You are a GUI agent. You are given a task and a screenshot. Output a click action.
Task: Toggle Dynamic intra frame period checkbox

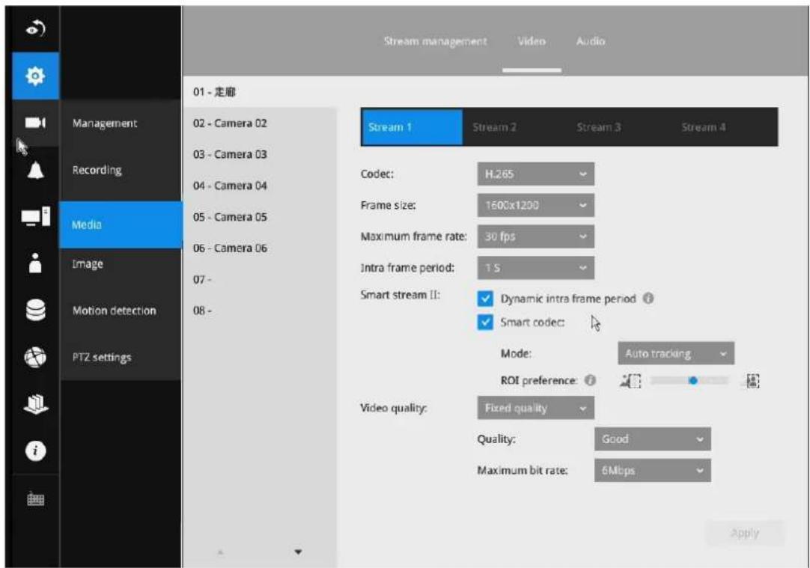coord(485,299)
